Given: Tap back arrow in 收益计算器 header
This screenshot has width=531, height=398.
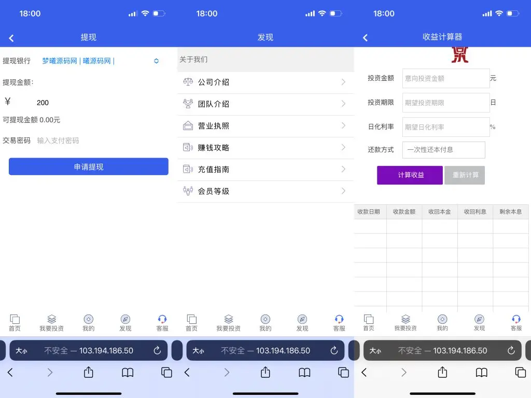Looking at the screenshot, I should point(365,38).
